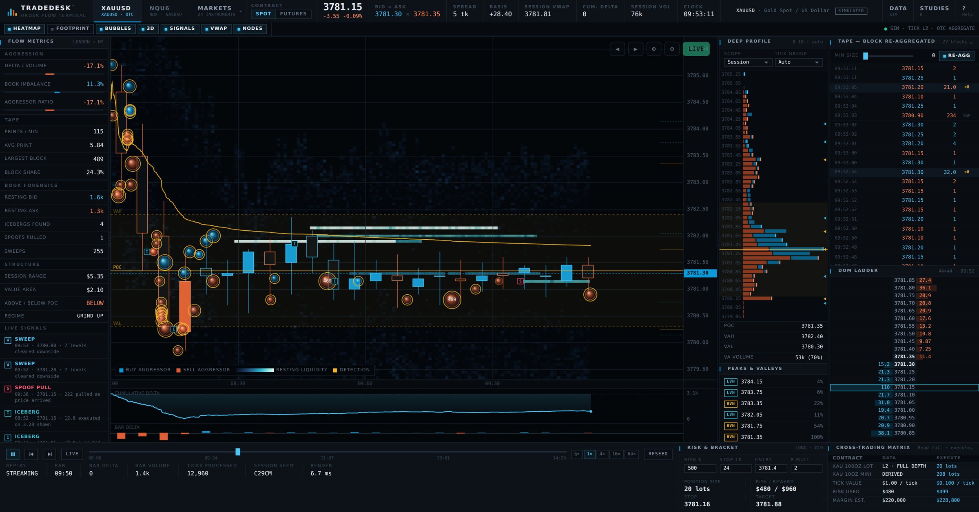Click the S icon of Spoof Pull signal
Screen dimensions: 979x512
(8, 388)
